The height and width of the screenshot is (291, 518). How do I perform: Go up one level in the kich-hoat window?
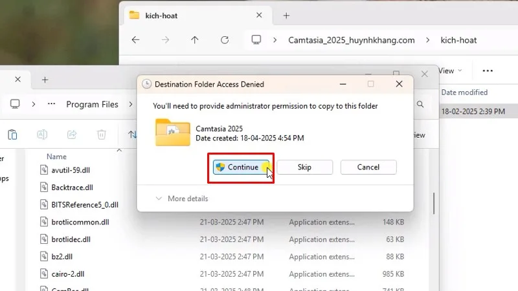195,40
